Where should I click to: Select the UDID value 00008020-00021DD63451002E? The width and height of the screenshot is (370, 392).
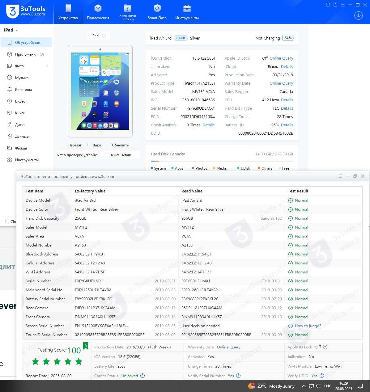pyautogui.click(x=266, y=133)
